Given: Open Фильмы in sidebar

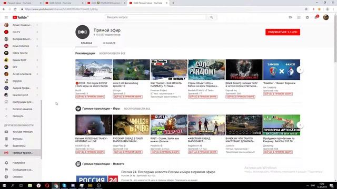Looking at the screenshot, I should click(x=21, y=139).
